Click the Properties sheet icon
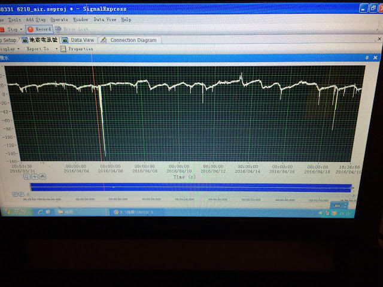 coord(63,49)
